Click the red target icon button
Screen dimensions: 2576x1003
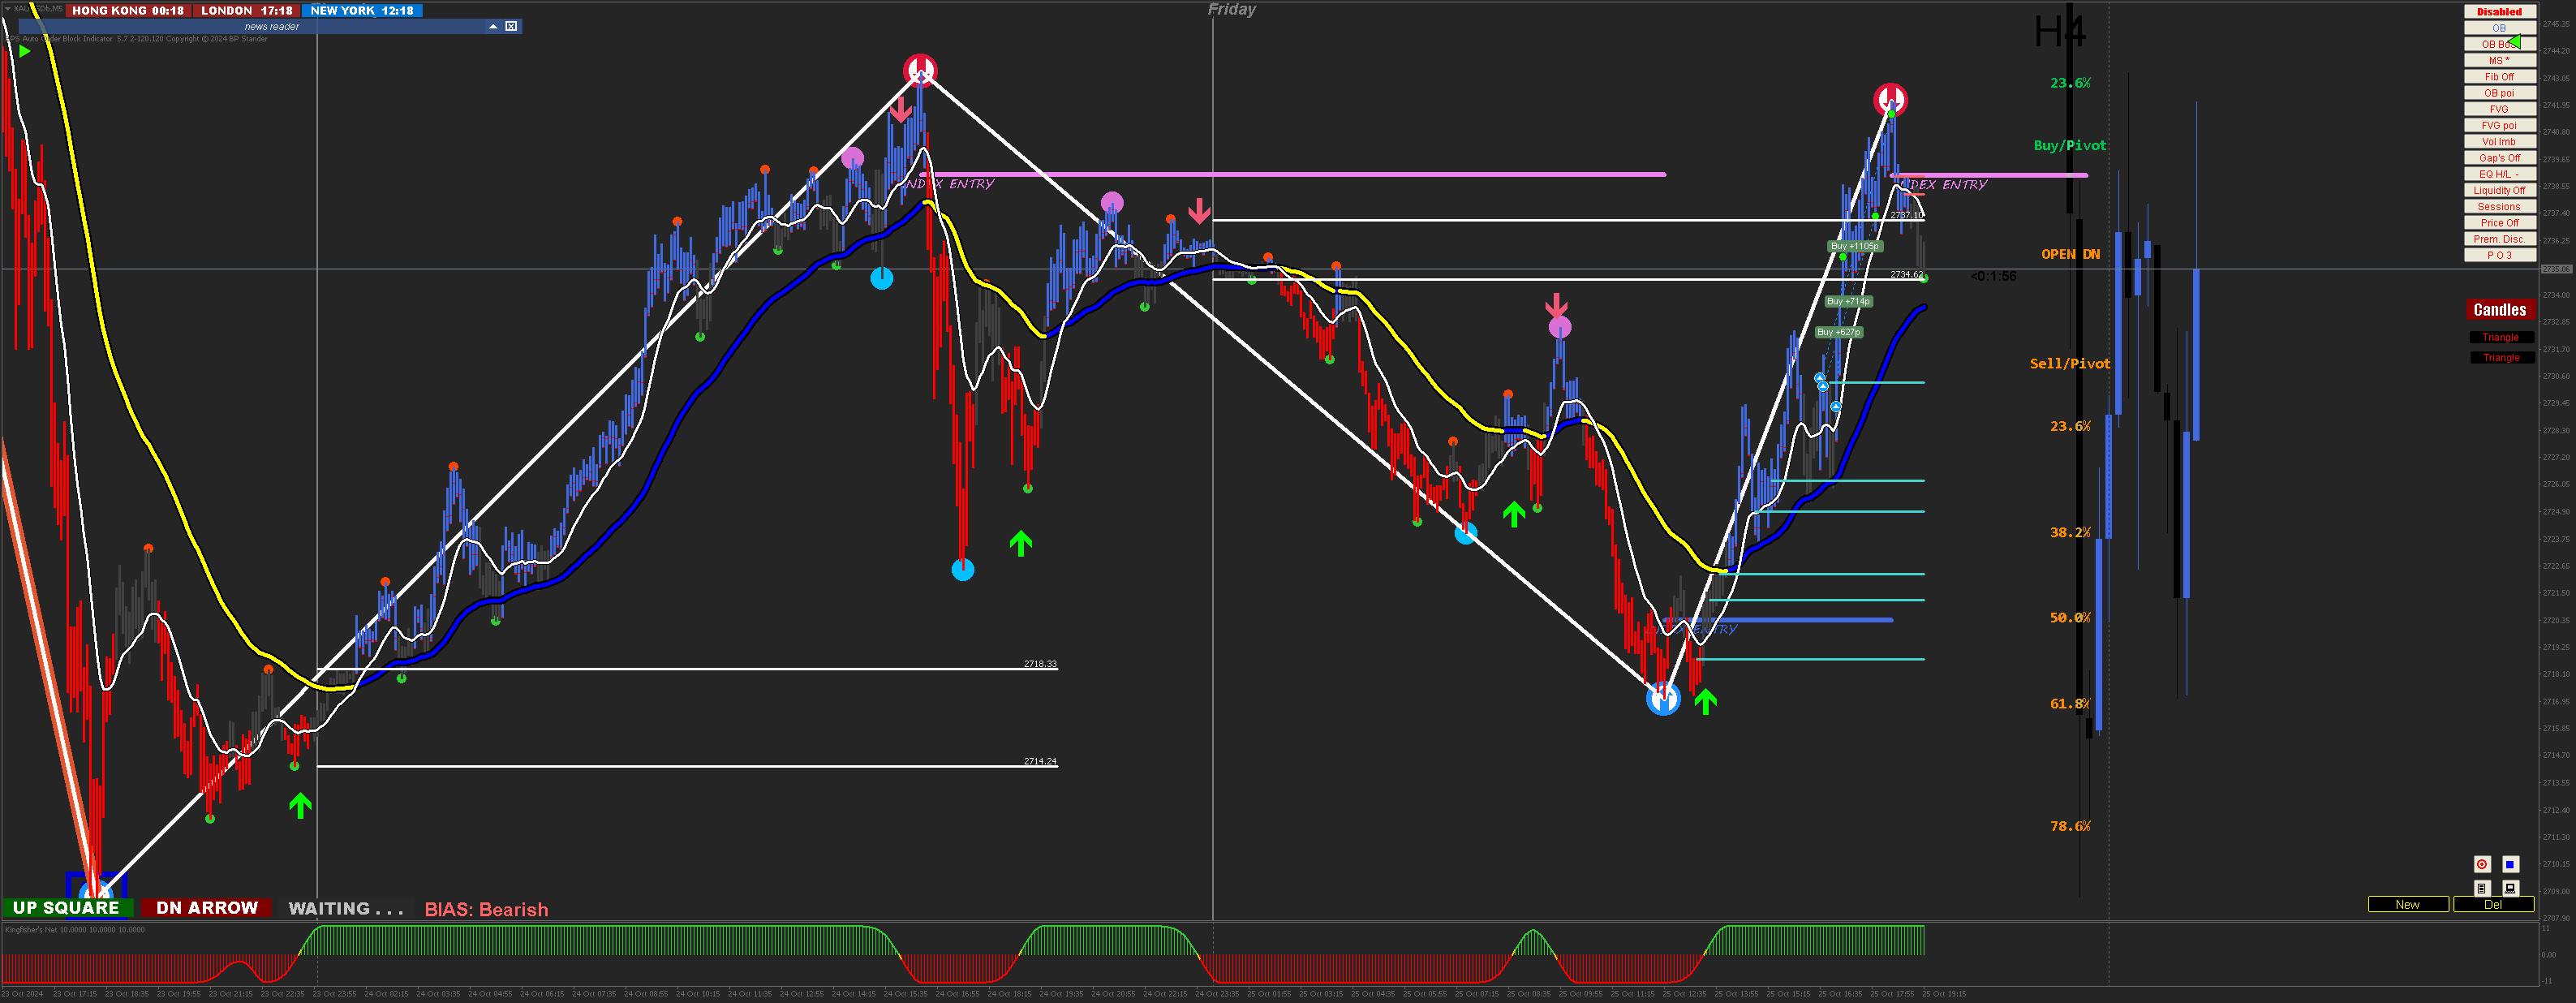click(x=2482, y=865)
